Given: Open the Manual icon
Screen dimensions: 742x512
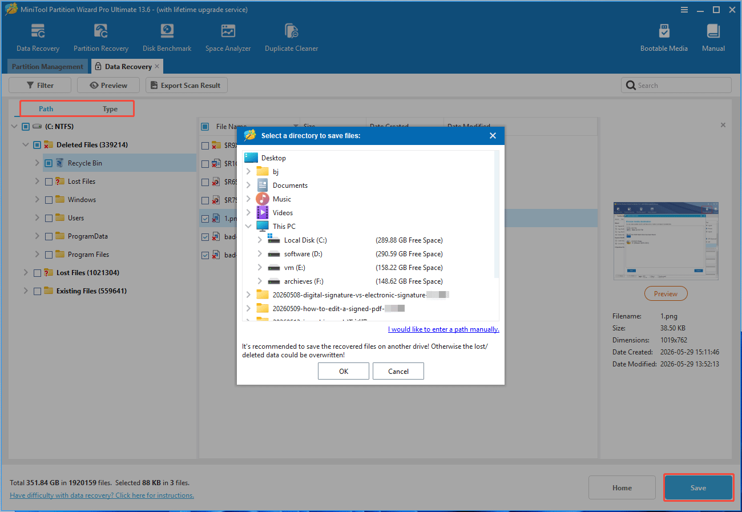Looking at the screenshot, I should (x=713, y=31).
